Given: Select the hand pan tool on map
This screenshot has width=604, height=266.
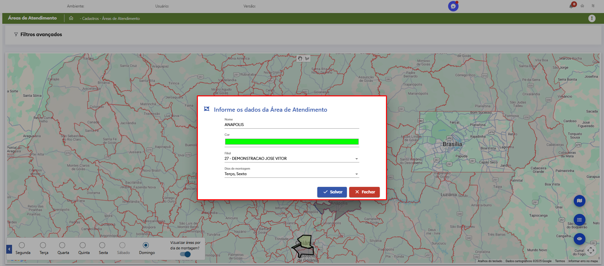Looking at the screenshot, I should 300,59.
